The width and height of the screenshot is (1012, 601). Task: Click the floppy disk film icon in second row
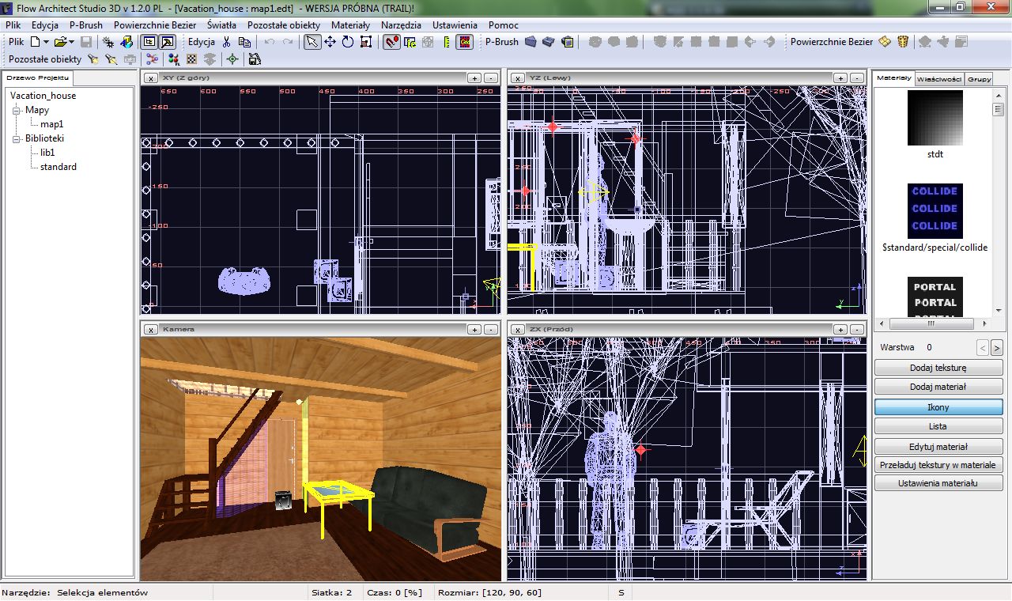[255, 59]
